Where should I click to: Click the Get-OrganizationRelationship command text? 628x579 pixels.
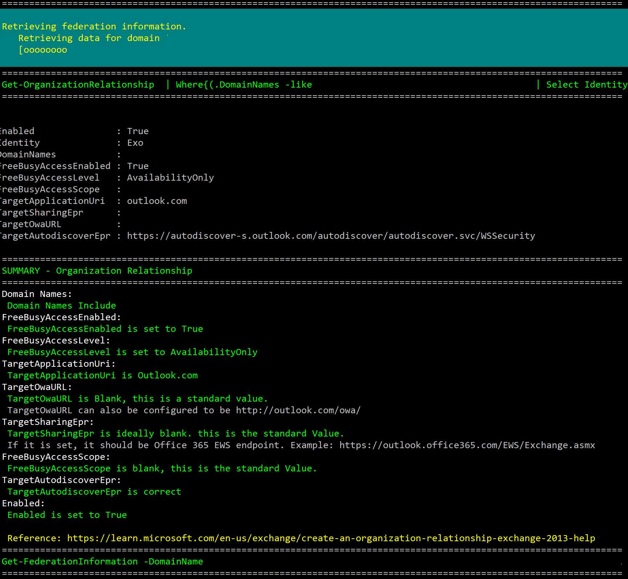[x=78, y=85]
